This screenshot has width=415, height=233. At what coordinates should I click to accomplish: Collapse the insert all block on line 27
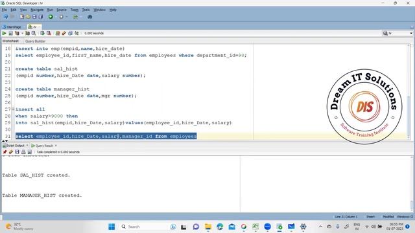click(x=13, y=109)
